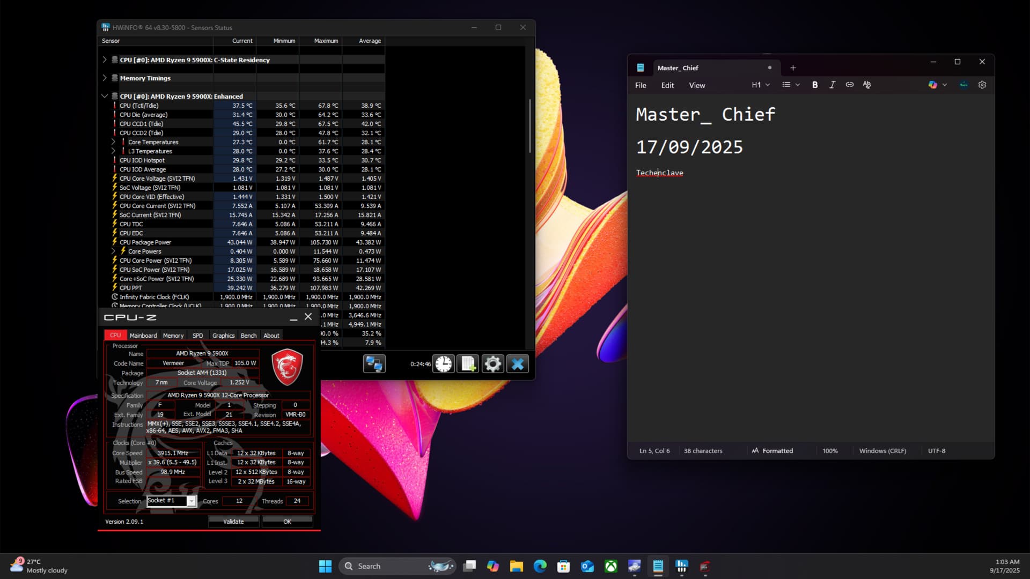The height and width of the screenshot is (579, 1030).
Task: Expand C-State Residency sensor group
Action: pos(105,60)
